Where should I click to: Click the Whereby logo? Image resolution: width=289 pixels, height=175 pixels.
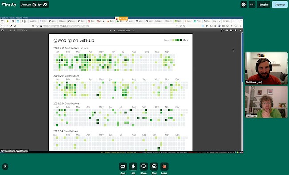click(9, 4)
